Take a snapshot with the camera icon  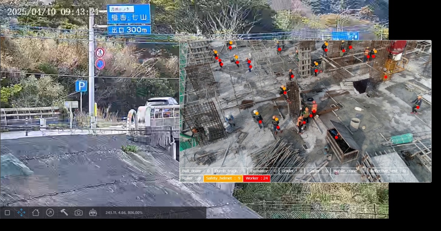pos(79,212)
